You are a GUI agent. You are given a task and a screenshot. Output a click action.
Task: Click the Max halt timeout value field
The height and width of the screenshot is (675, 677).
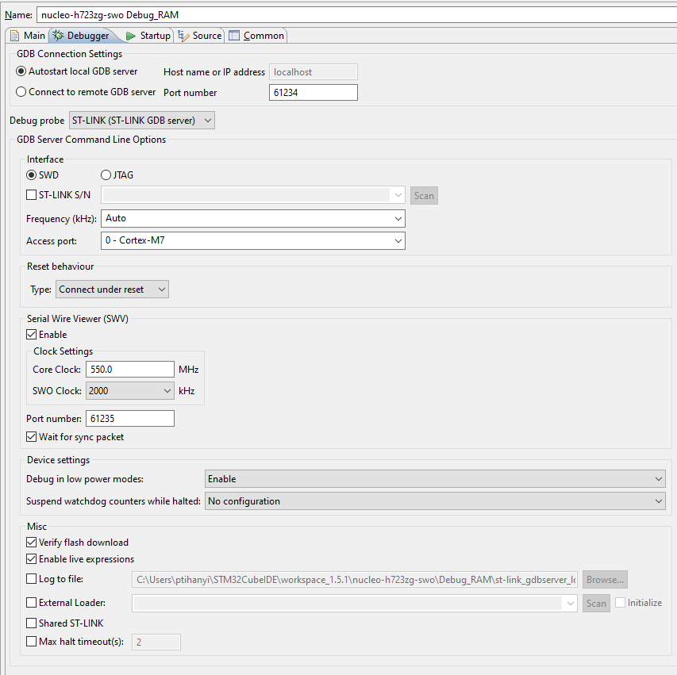156,642
